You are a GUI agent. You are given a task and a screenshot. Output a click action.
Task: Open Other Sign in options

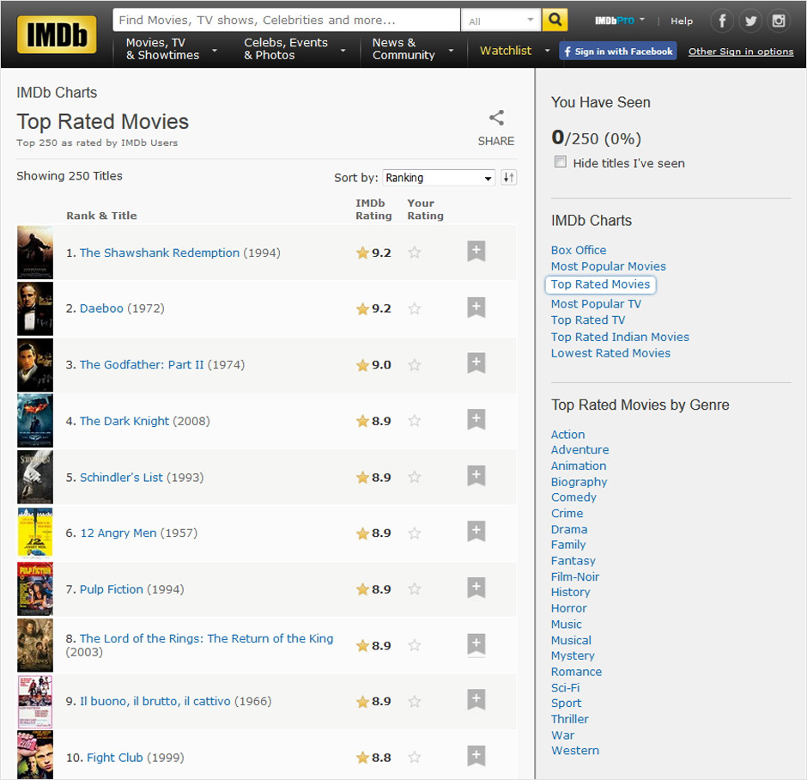741,51
